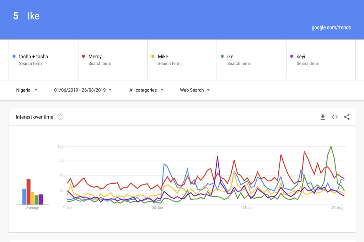
Task: Download the Interest over time chart data
Action: point(322,117)
